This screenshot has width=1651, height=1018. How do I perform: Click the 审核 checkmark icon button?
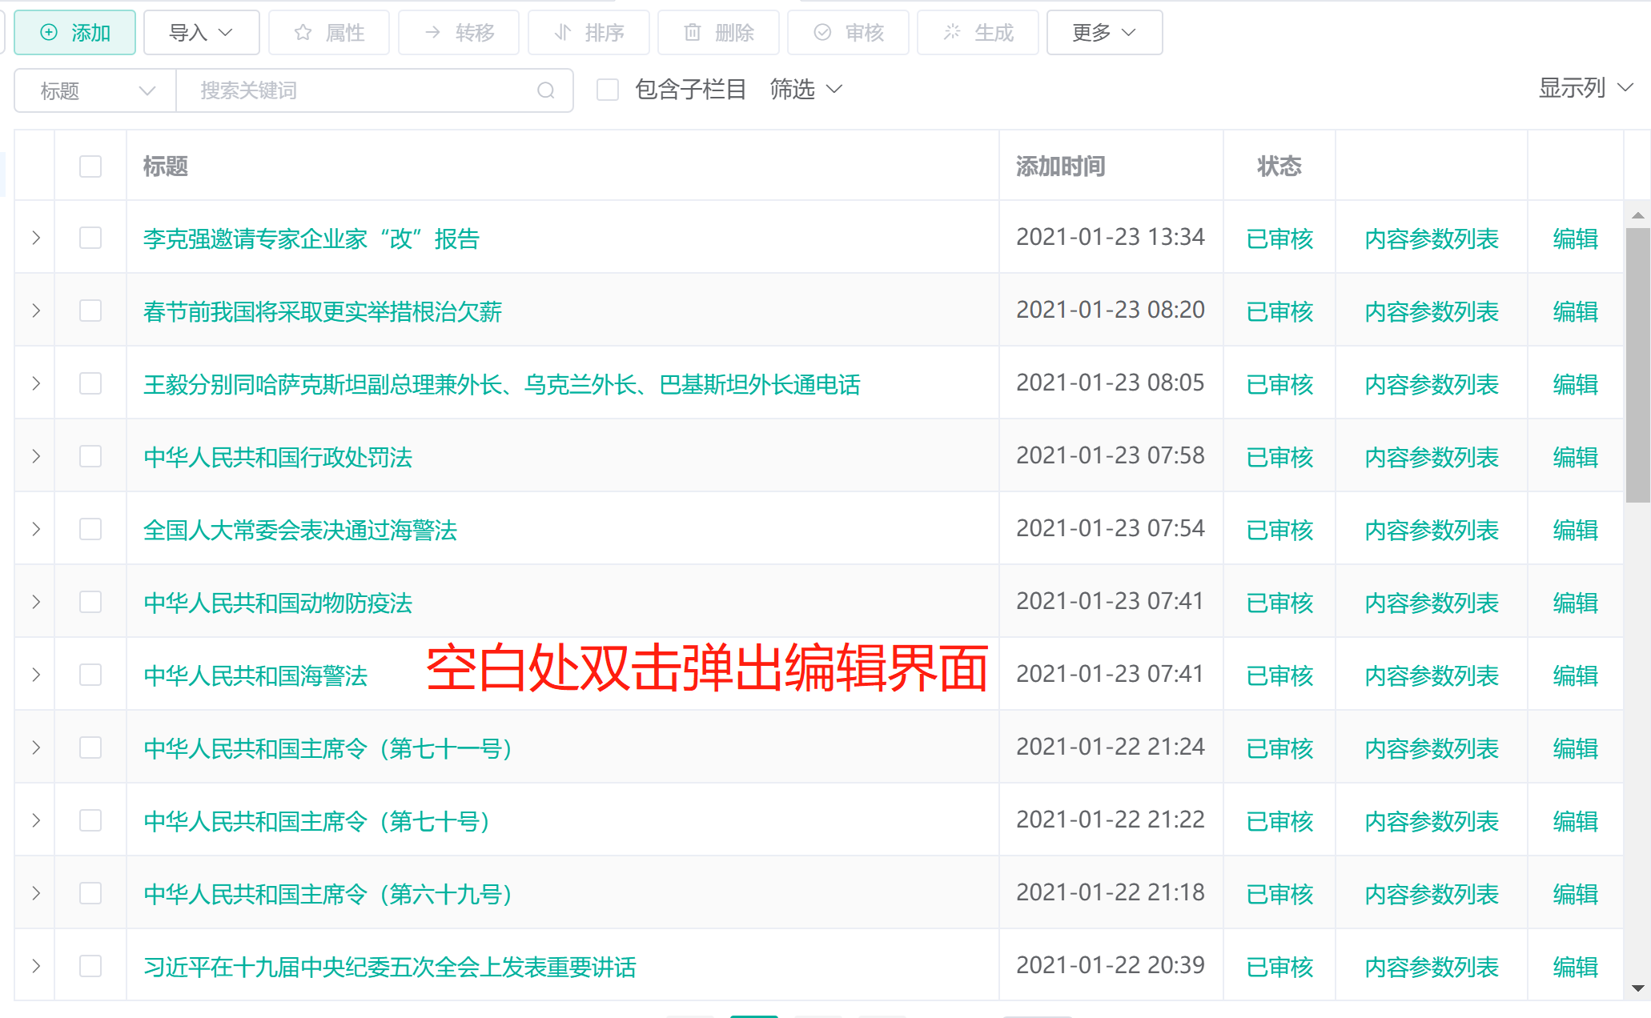click(848, 33)
